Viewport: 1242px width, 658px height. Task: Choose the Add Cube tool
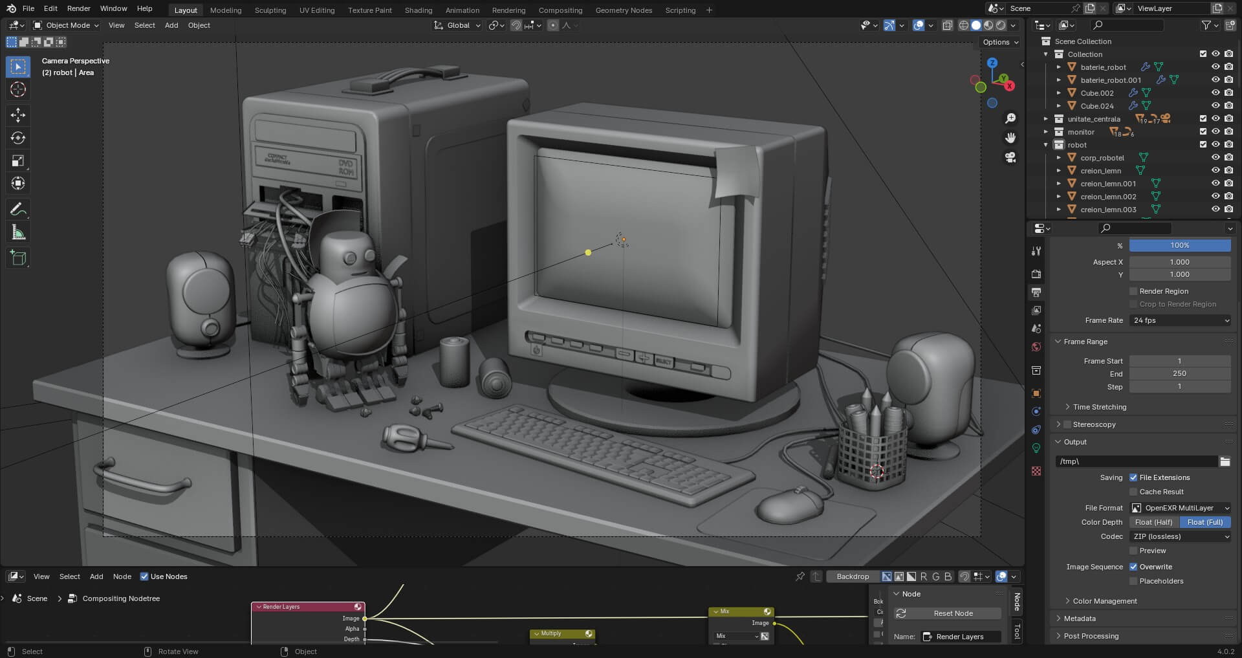coord(18,258)
